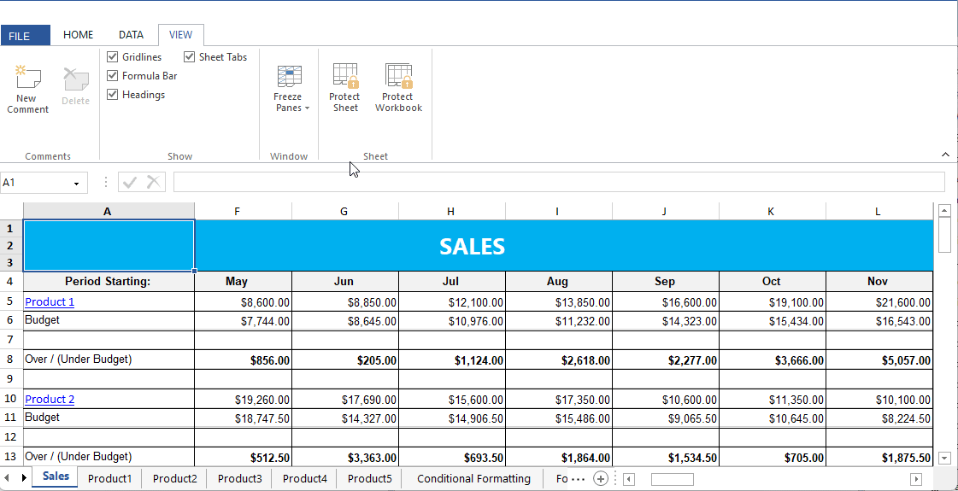The height and width of the screenshot is (491, 958).
Task: Select cell with value $2,618.00
Action: coord(559,359)
